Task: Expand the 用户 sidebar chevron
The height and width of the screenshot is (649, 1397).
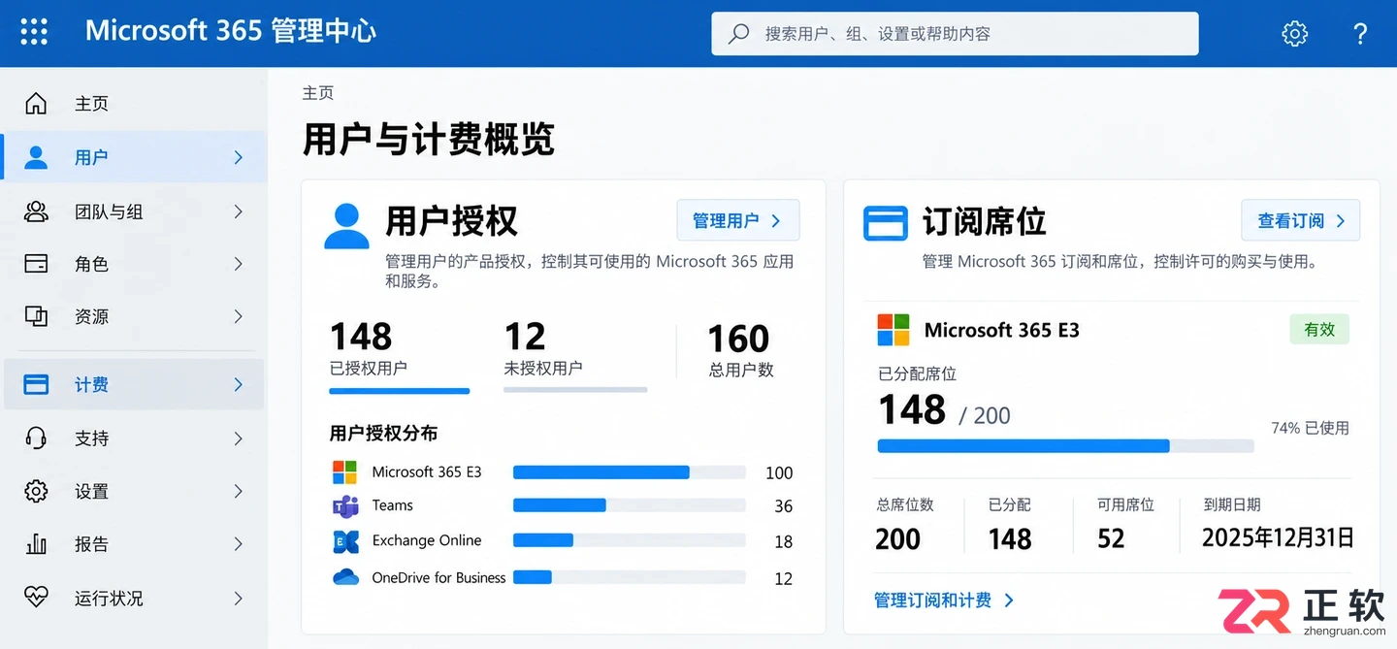Action: tap(239, 157)
